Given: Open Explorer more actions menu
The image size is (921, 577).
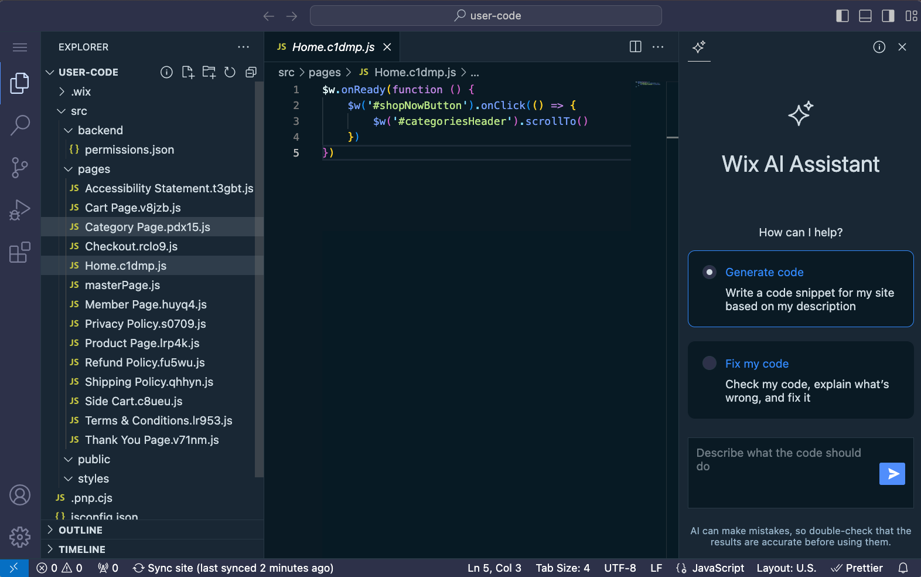Looking at the screenshot, I should (243, 47).
